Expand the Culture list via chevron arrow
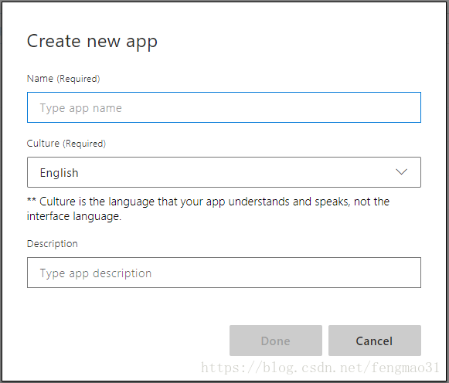Viewport: 449px width, 383px height. pos(401,172)
